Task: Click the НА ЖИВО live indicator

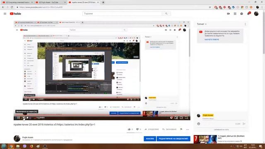Action: coord(41,118)
